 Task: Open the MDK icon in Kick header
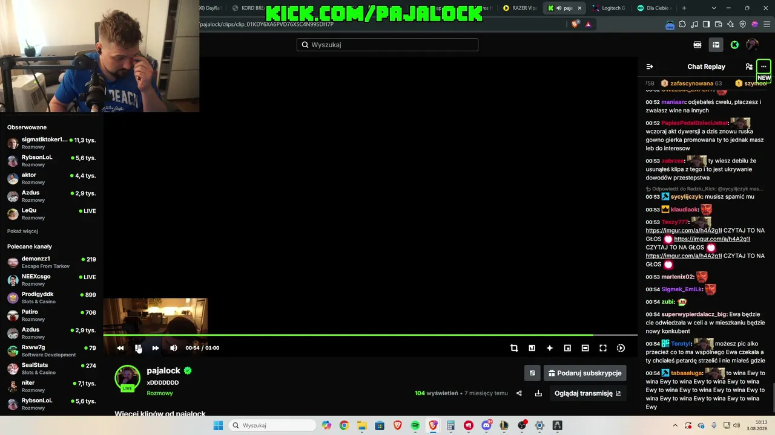(697, 45)
